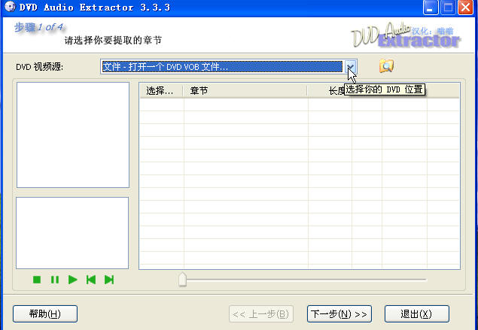This screenshot has width=478, height=330.
Task: Click the 下一步(N) >> button
Action: (x=339, y=313)
